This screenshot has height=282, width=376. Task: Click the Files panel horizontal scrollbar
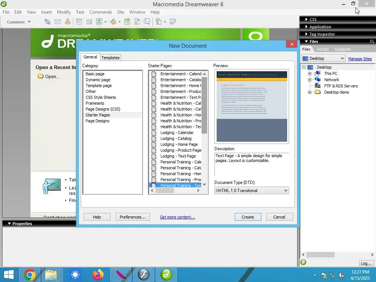pos(338,254)
